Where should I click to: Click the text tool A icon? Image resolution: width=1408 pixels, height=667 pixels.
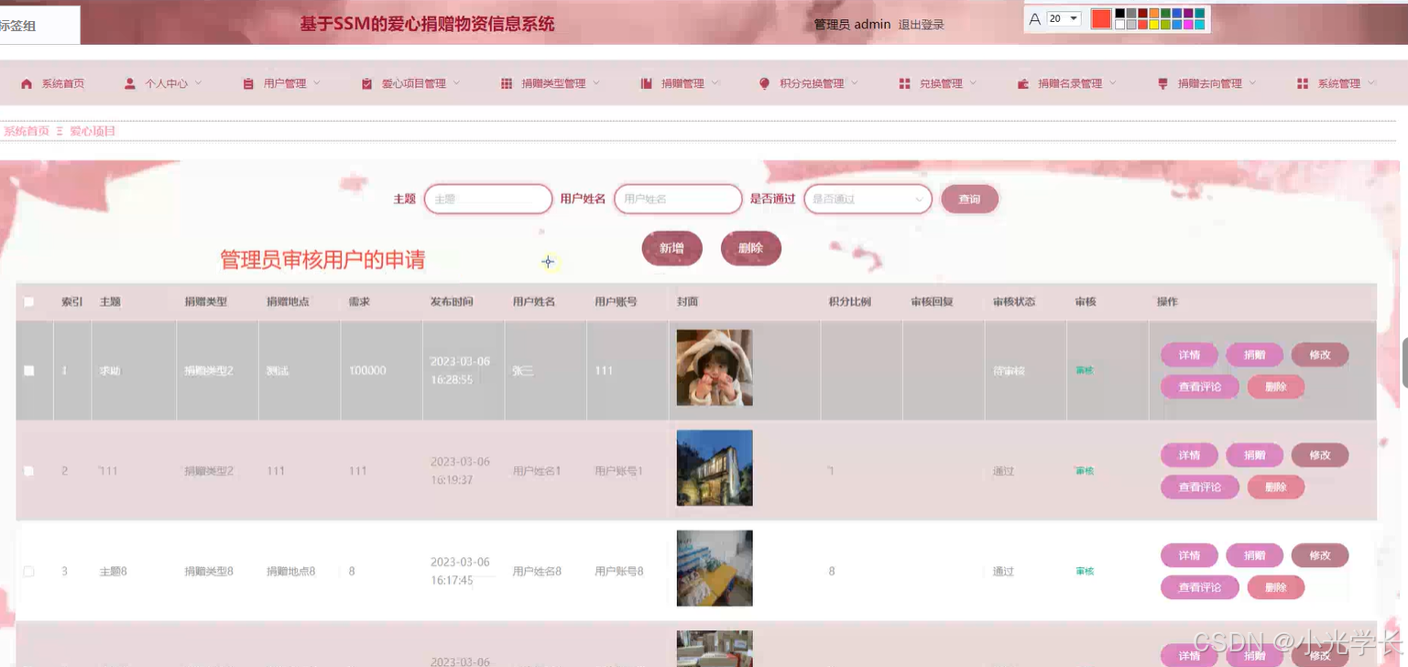coord(1035,19)
